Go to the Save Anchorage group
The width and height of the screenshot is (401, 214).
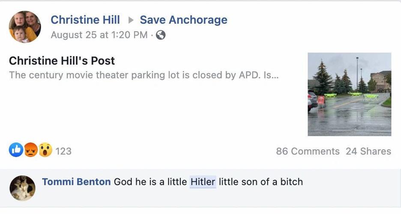[183, 20]
